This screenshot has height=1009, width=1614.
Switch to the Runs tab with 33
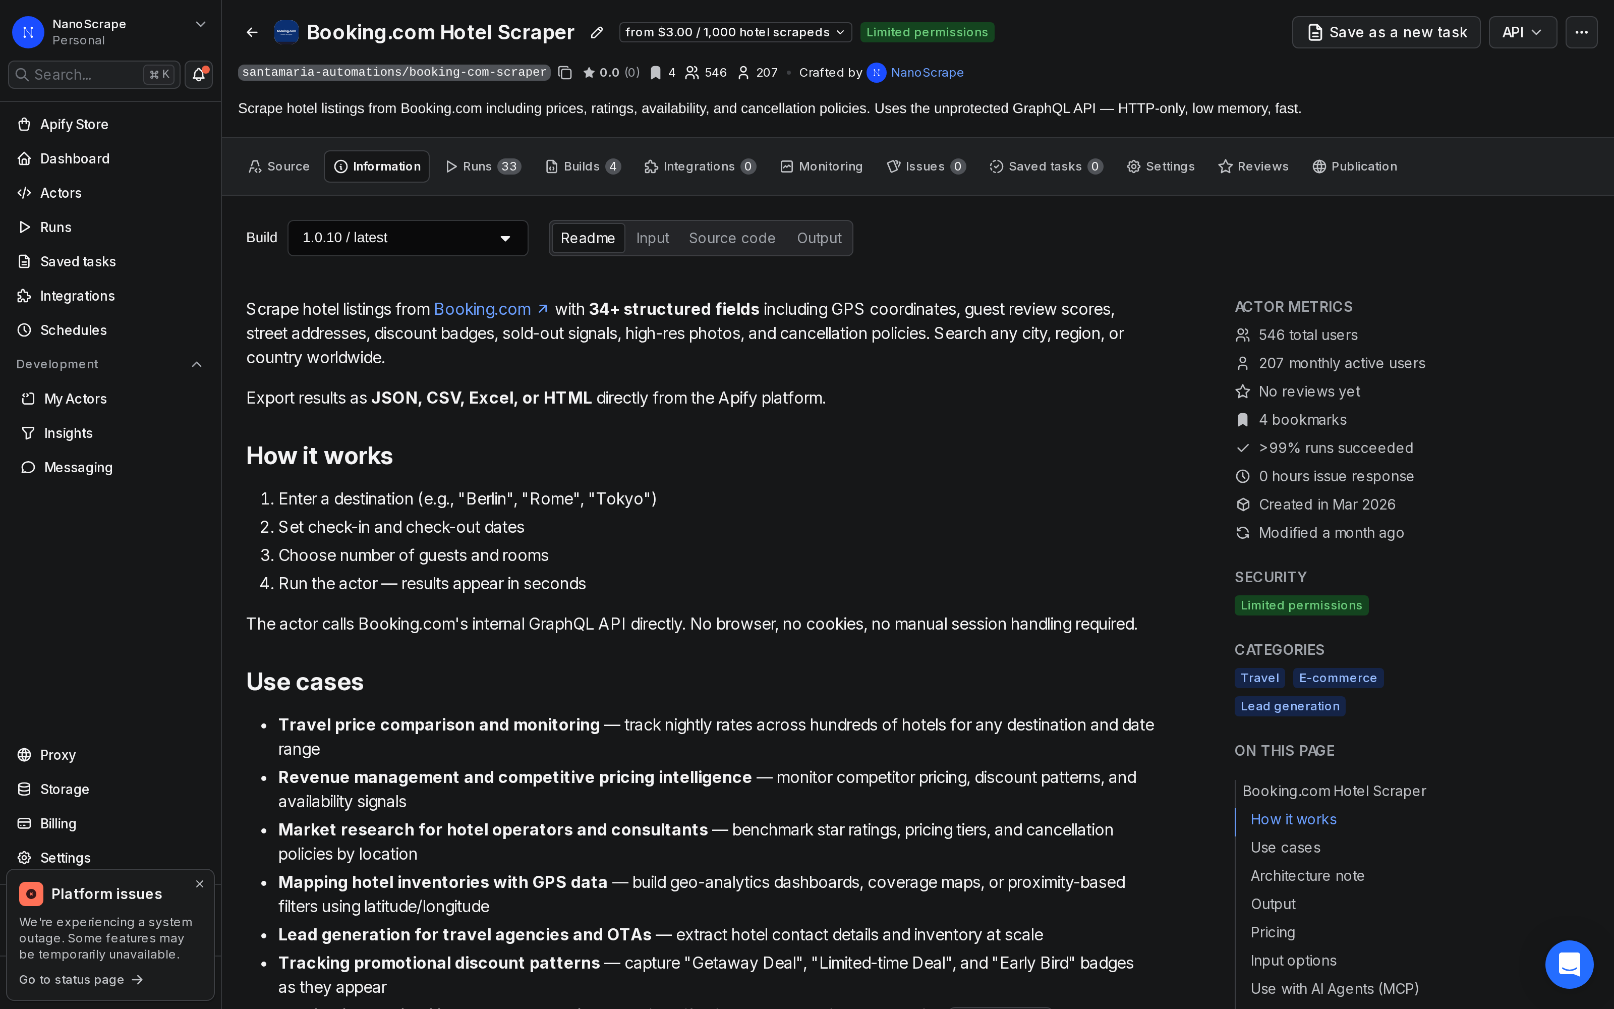tap(484, 166)
